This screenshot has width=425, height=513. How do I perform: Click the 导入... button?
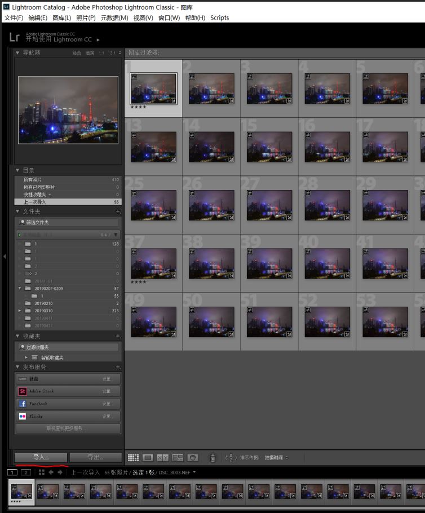pyautogui.click(x=41, y=457)
